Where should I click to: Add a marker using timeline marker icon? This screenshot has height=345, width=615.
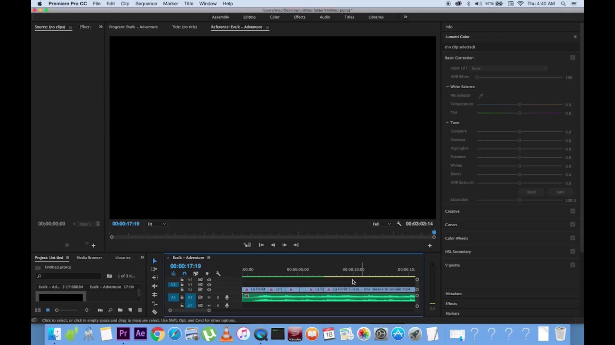click(207, 274)
